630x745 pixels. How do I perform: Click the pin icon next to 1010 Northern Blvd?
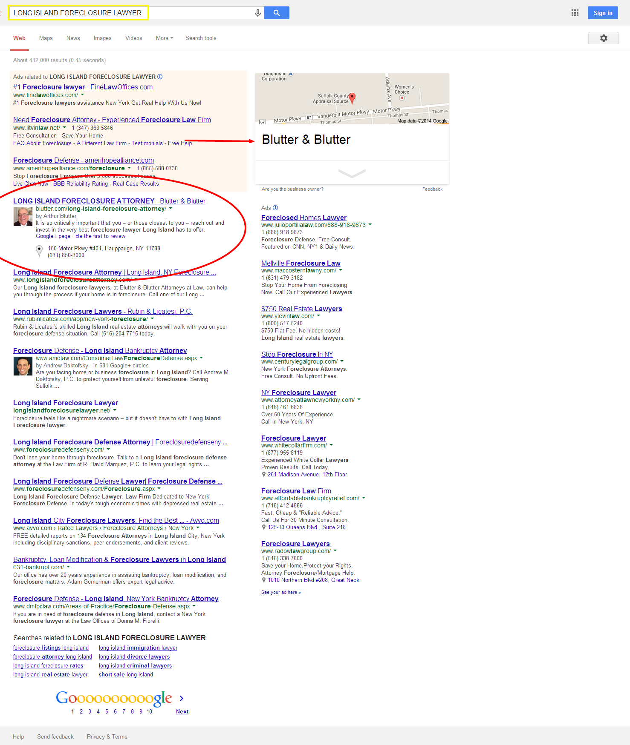[264, 580]
